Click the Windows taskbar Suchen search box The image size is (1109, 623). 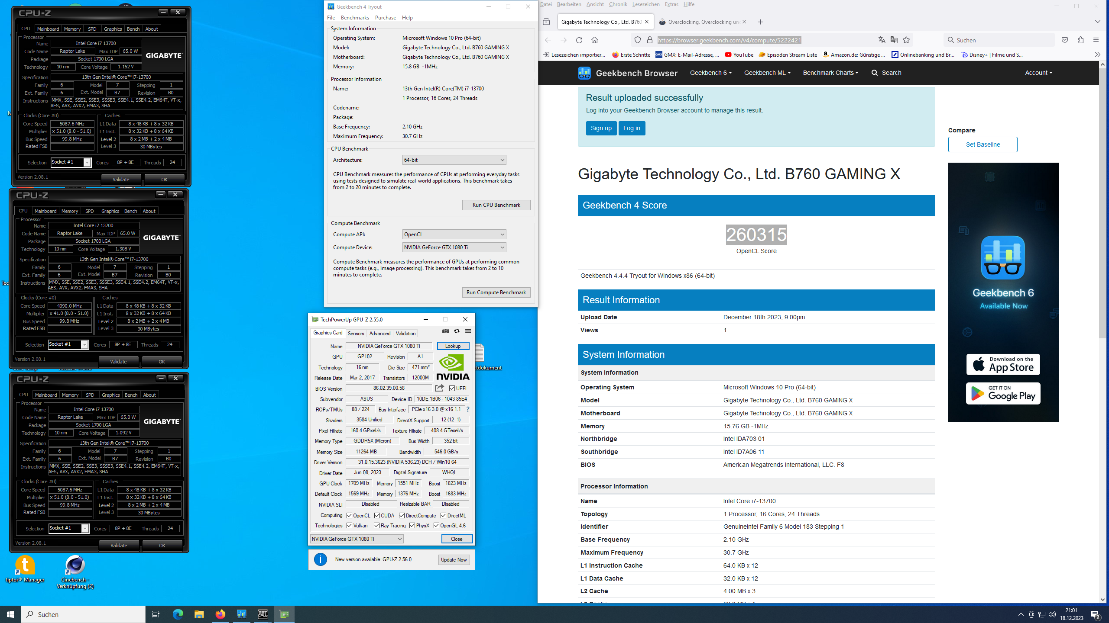point(83,614)
